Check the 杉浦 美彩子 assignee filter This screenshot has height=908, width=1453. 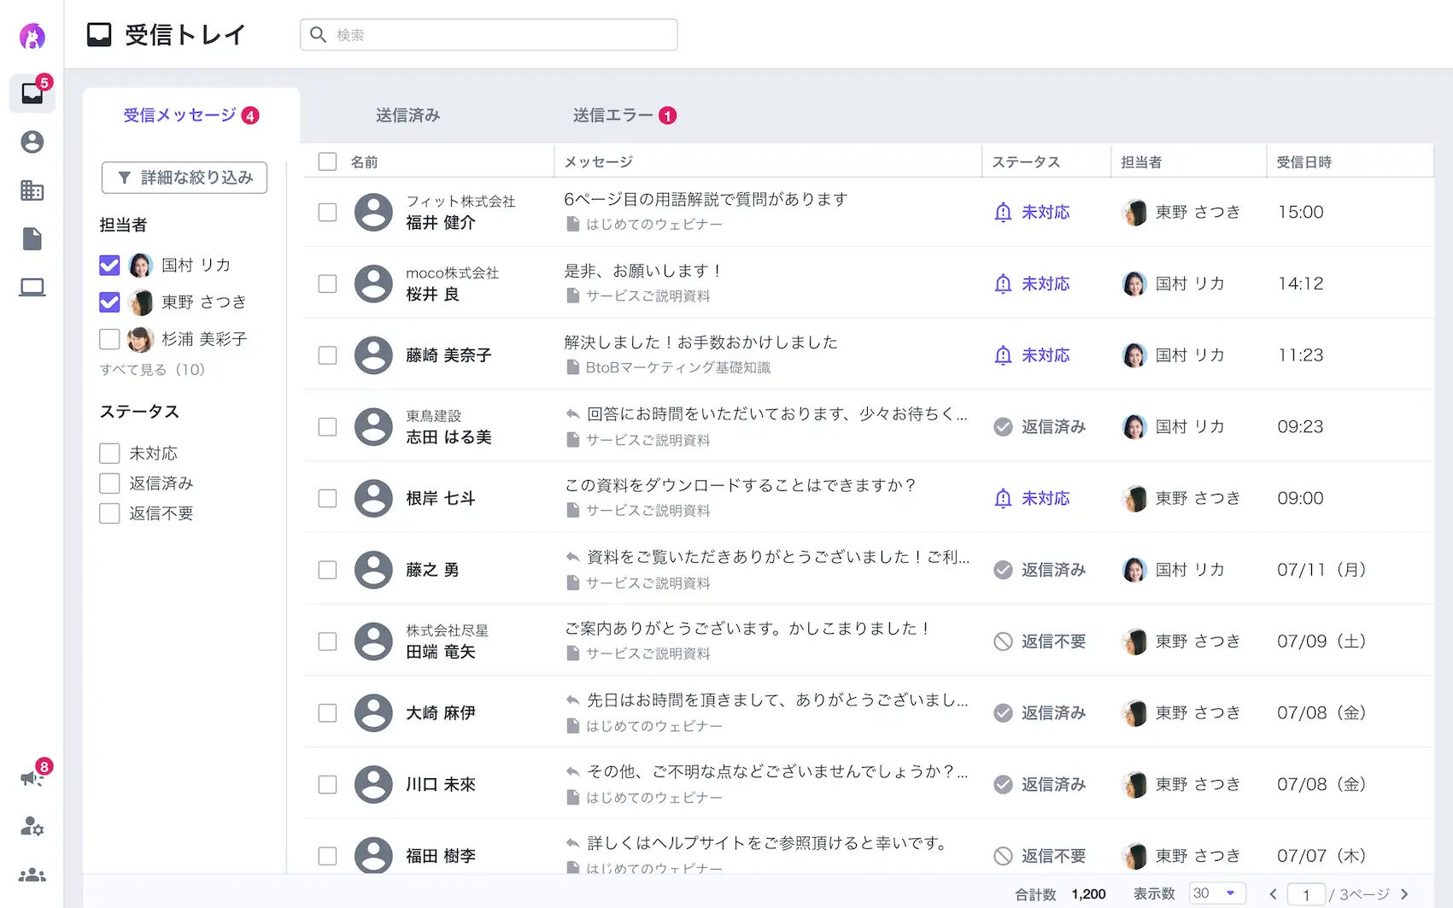pyautogui.click(x=109, y=339)
